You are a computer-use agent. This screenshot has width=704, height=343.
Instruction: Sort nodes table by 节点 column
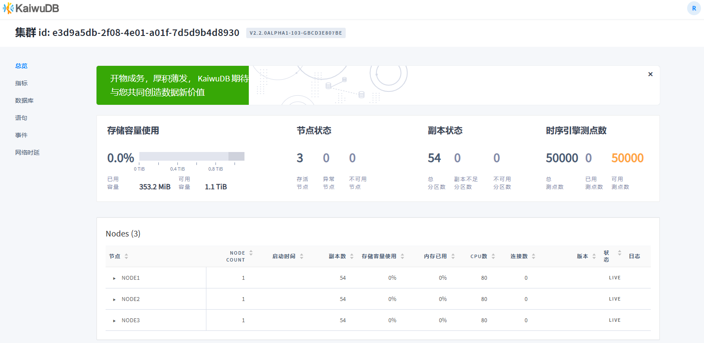coord(119,256)
